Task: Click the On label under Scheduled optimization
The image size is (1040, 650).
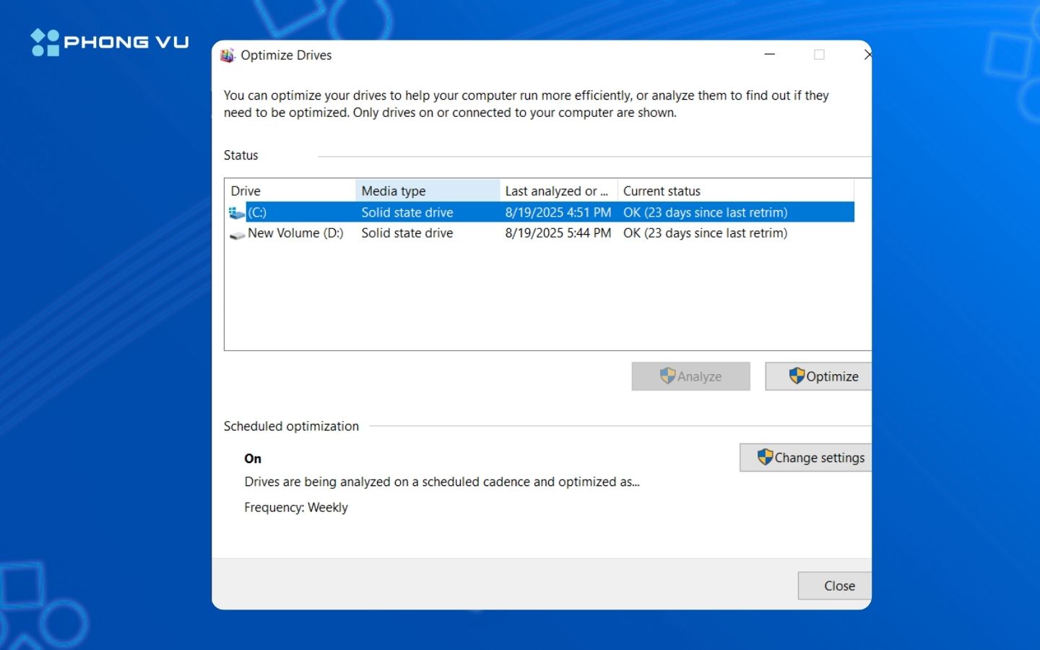Action: tap(253, 459)
